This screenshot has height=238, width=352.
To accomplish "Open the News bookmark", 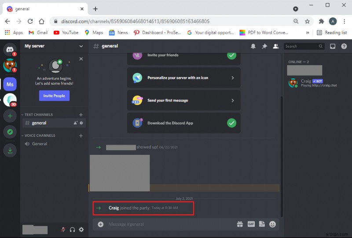I will pyautogui.click(x=118, y=33).
